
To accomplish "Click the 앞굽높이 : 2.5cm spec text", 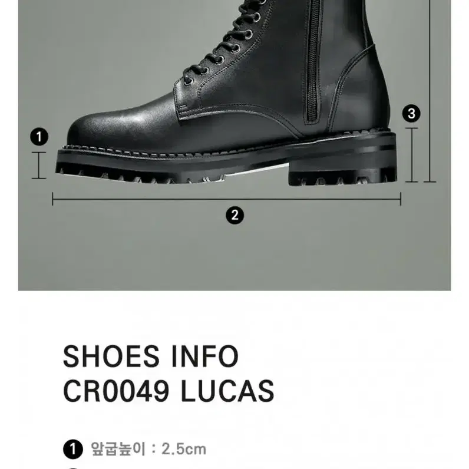I will point(148,449).
